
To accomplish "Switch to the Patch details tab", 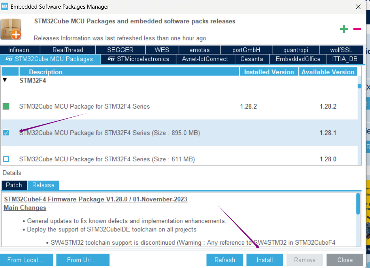I will point(14,185).
